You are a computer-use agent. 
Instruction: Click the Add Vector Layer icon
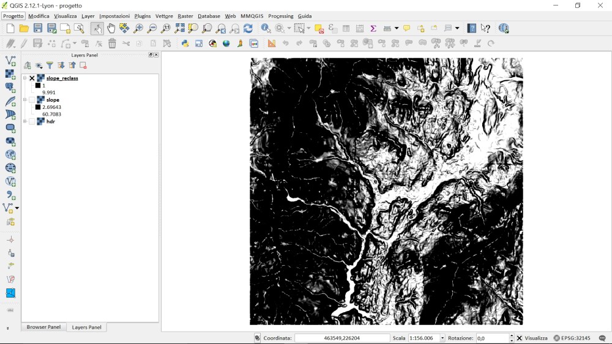tap(10, 61)
